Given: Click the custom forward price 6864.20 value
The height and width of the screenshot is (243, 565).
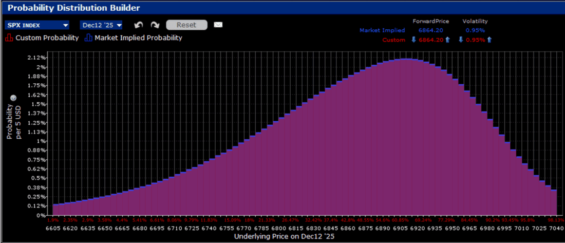Looking at the screenshot, I should [x=430, y=40].
